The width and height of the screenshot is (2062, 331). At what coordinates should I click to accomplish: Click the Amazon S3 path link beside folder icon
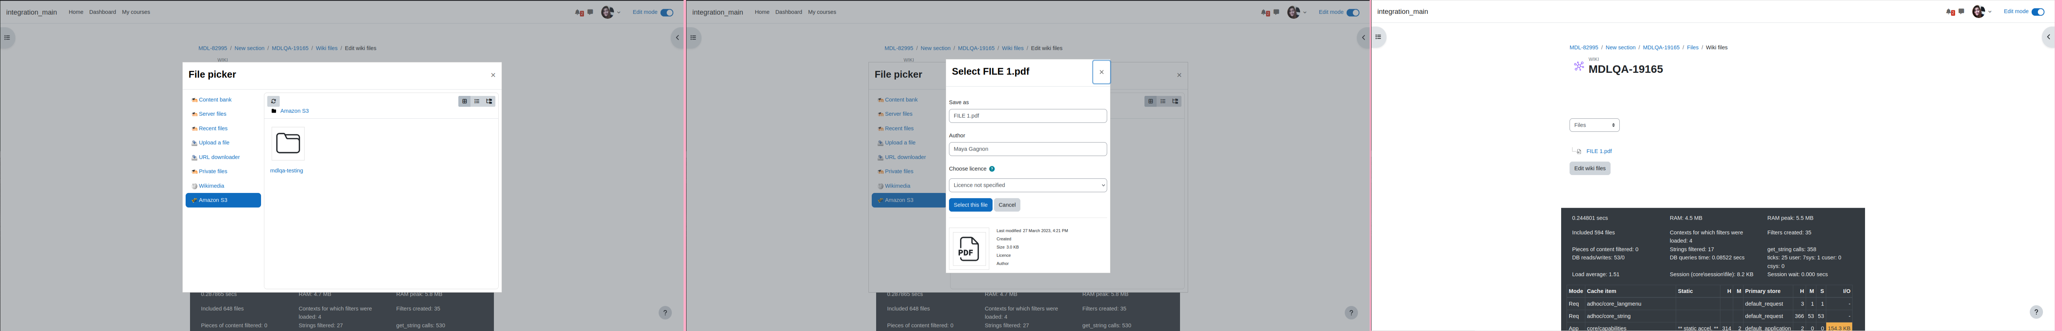pyautogui.click(x=295, y=111)
